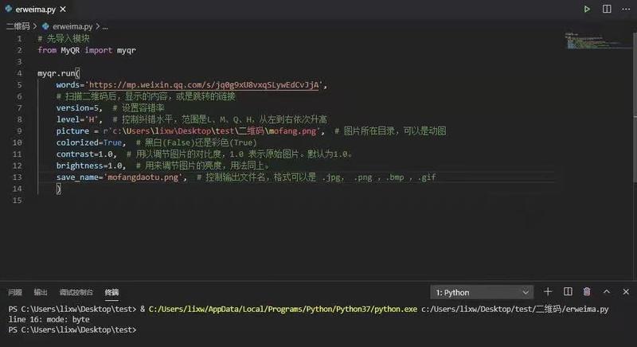Image resolution: width=637 pixels, height=347 pixels.
Task: Open the 1: Python terminal dropdown
Action: click(482, 292)
